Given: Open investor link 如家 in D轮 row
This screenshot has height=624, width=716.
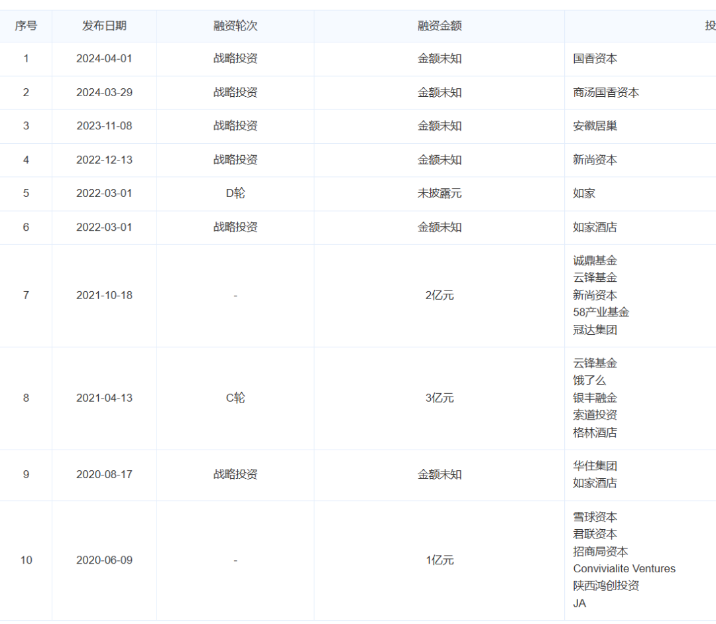Looking at the screenshot, I should [x=584, y=194].
